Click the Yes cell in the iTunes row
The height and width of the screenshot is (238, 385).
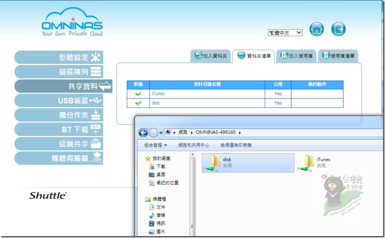[278, 94]
